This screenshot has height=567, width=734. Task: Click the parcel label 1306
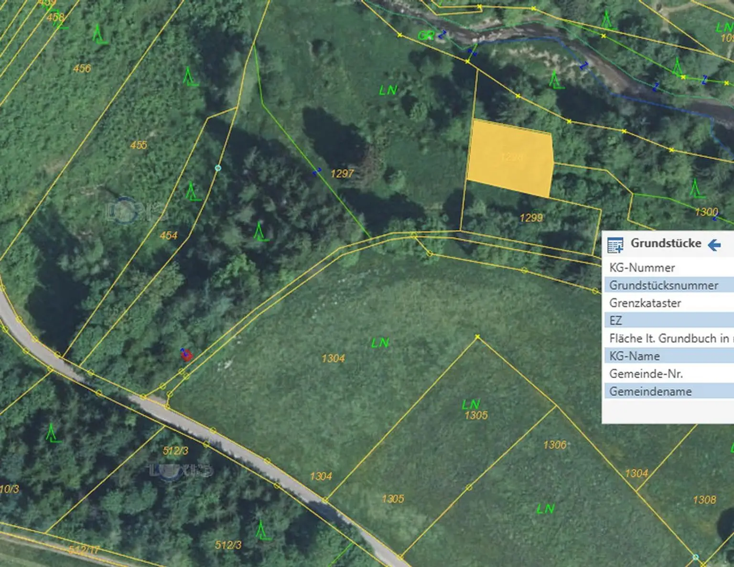pyautogui.click(x=554, y=445)
